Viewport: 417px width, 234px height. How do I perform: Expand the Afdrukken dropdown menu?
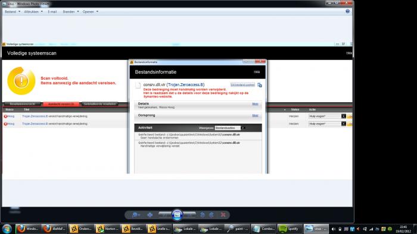coord(33,12)
